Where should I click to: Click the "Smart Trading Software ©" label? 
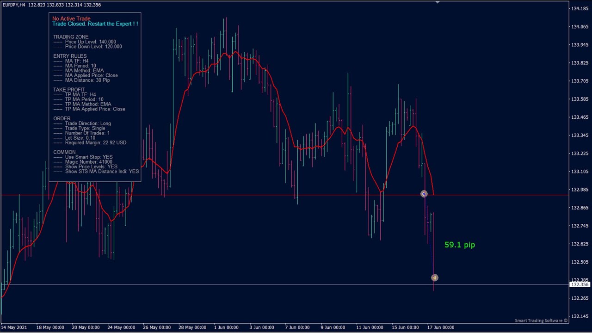tap(541, 321)
